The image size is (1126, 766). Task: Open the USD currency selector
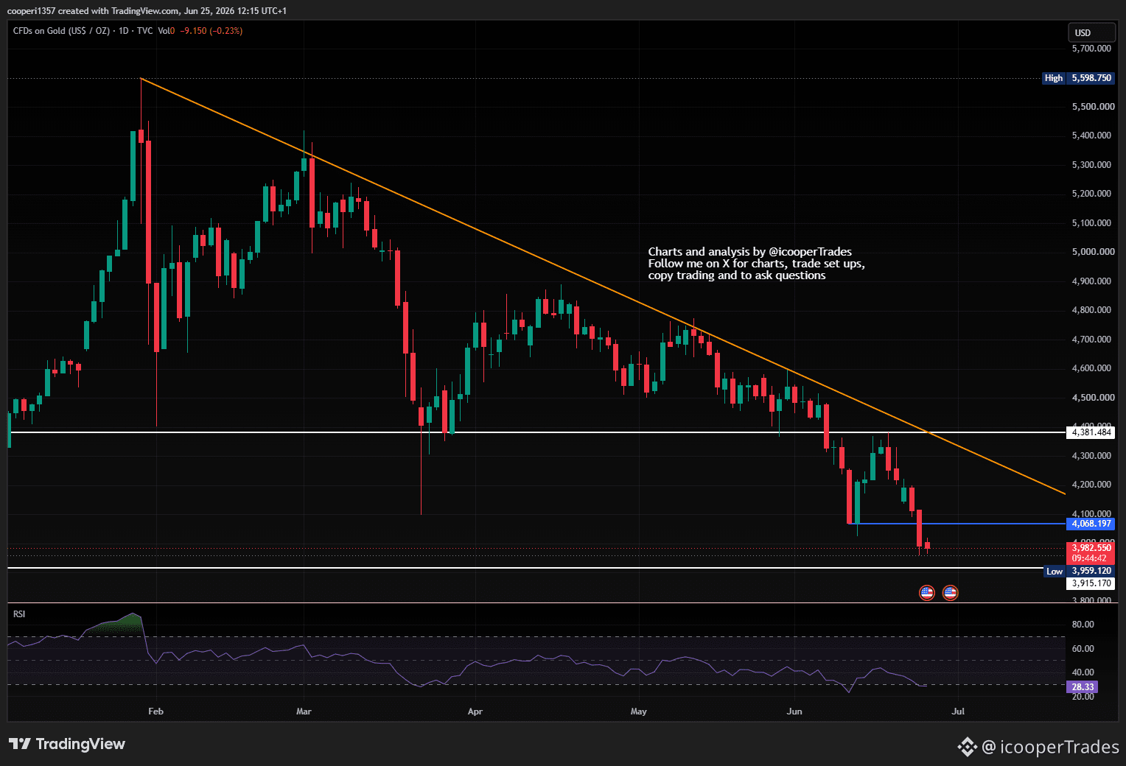1091,32
